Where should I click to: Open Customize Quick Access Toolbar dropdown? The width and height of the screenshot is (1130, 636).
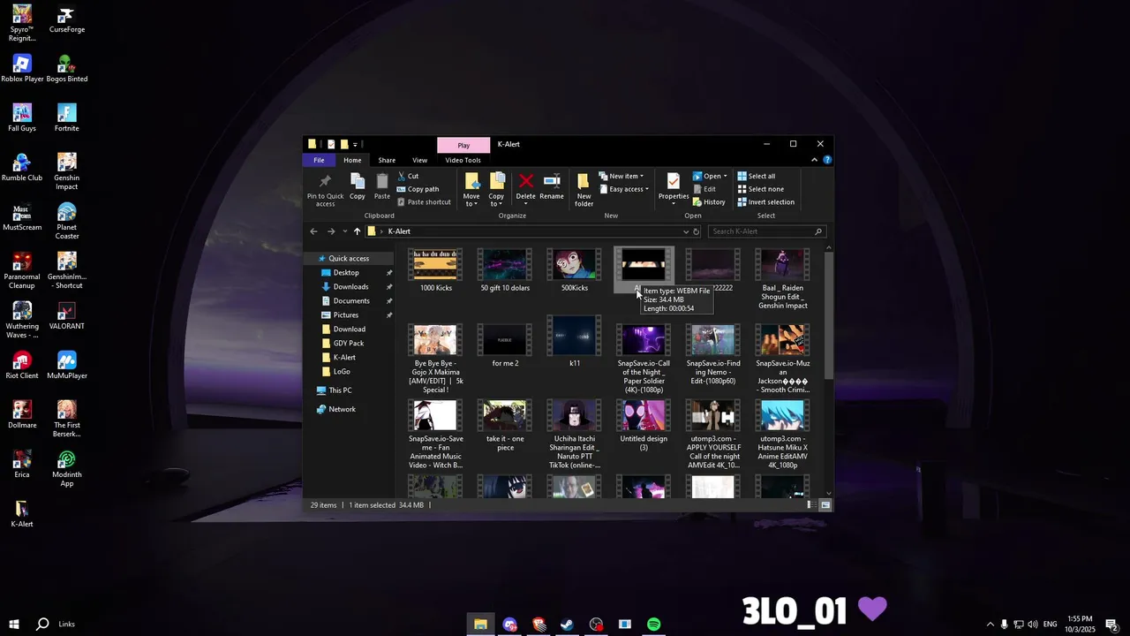355,144
